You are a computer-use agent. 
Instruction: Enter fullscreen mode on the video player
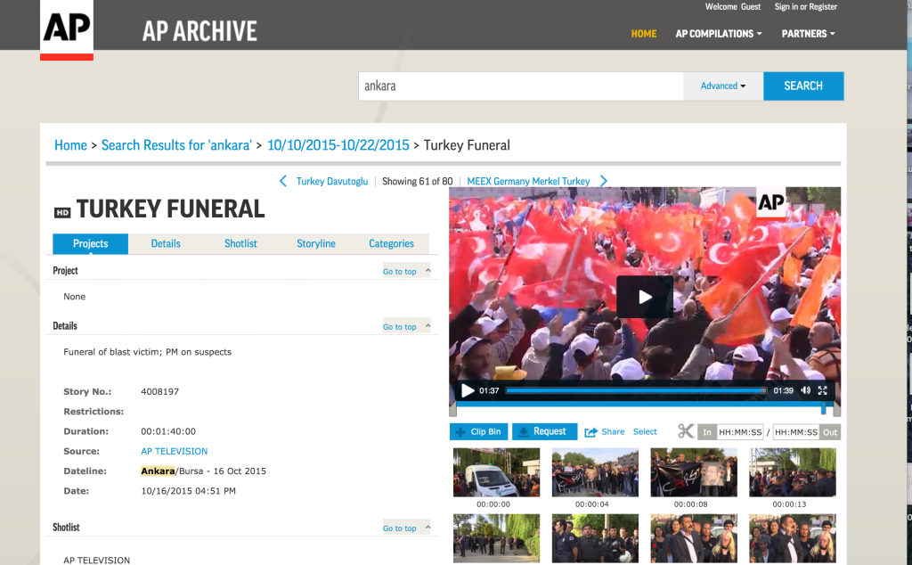[822, 390]
